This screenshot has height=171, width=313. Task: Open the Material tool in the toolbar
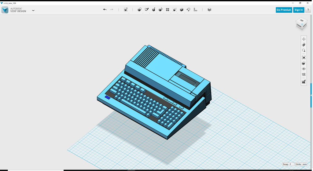(209, 10)
